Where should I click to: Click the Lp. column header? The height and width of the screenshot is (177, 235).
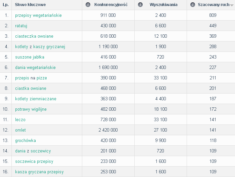click(6, 5)
